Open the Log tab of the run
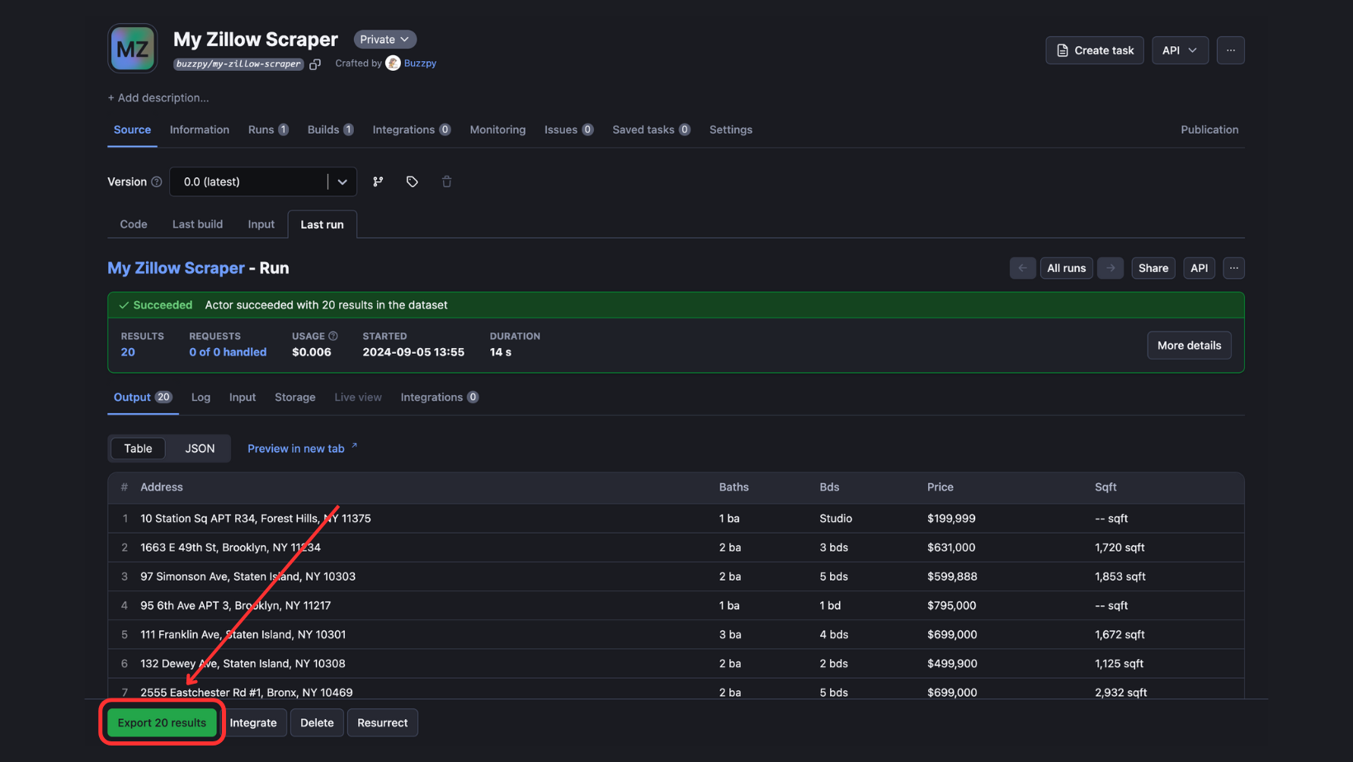The width and height of the screenshot is (1353, 762). [x=200, y=397]
